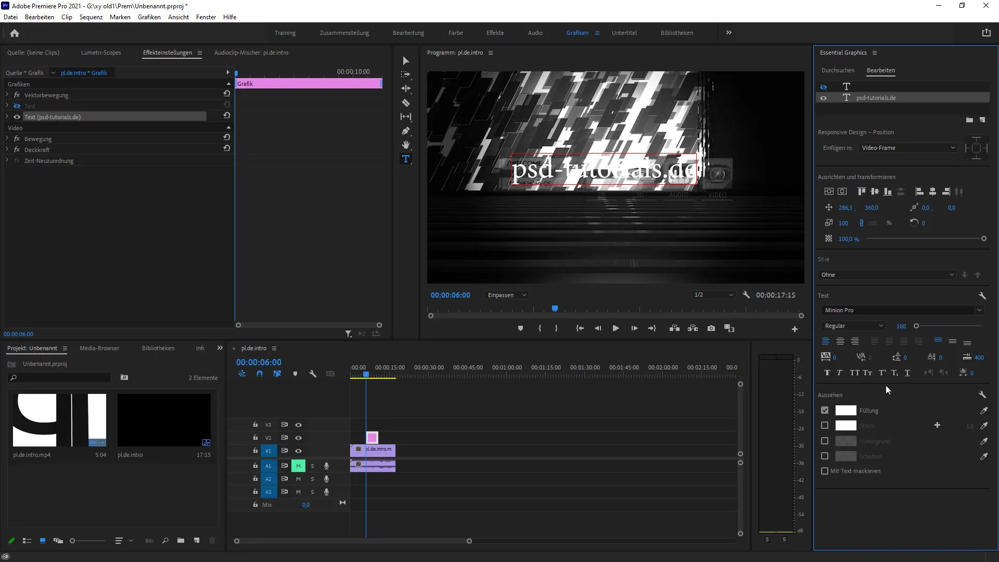Open font style dropdown Regular

click(x=853, y=326)
